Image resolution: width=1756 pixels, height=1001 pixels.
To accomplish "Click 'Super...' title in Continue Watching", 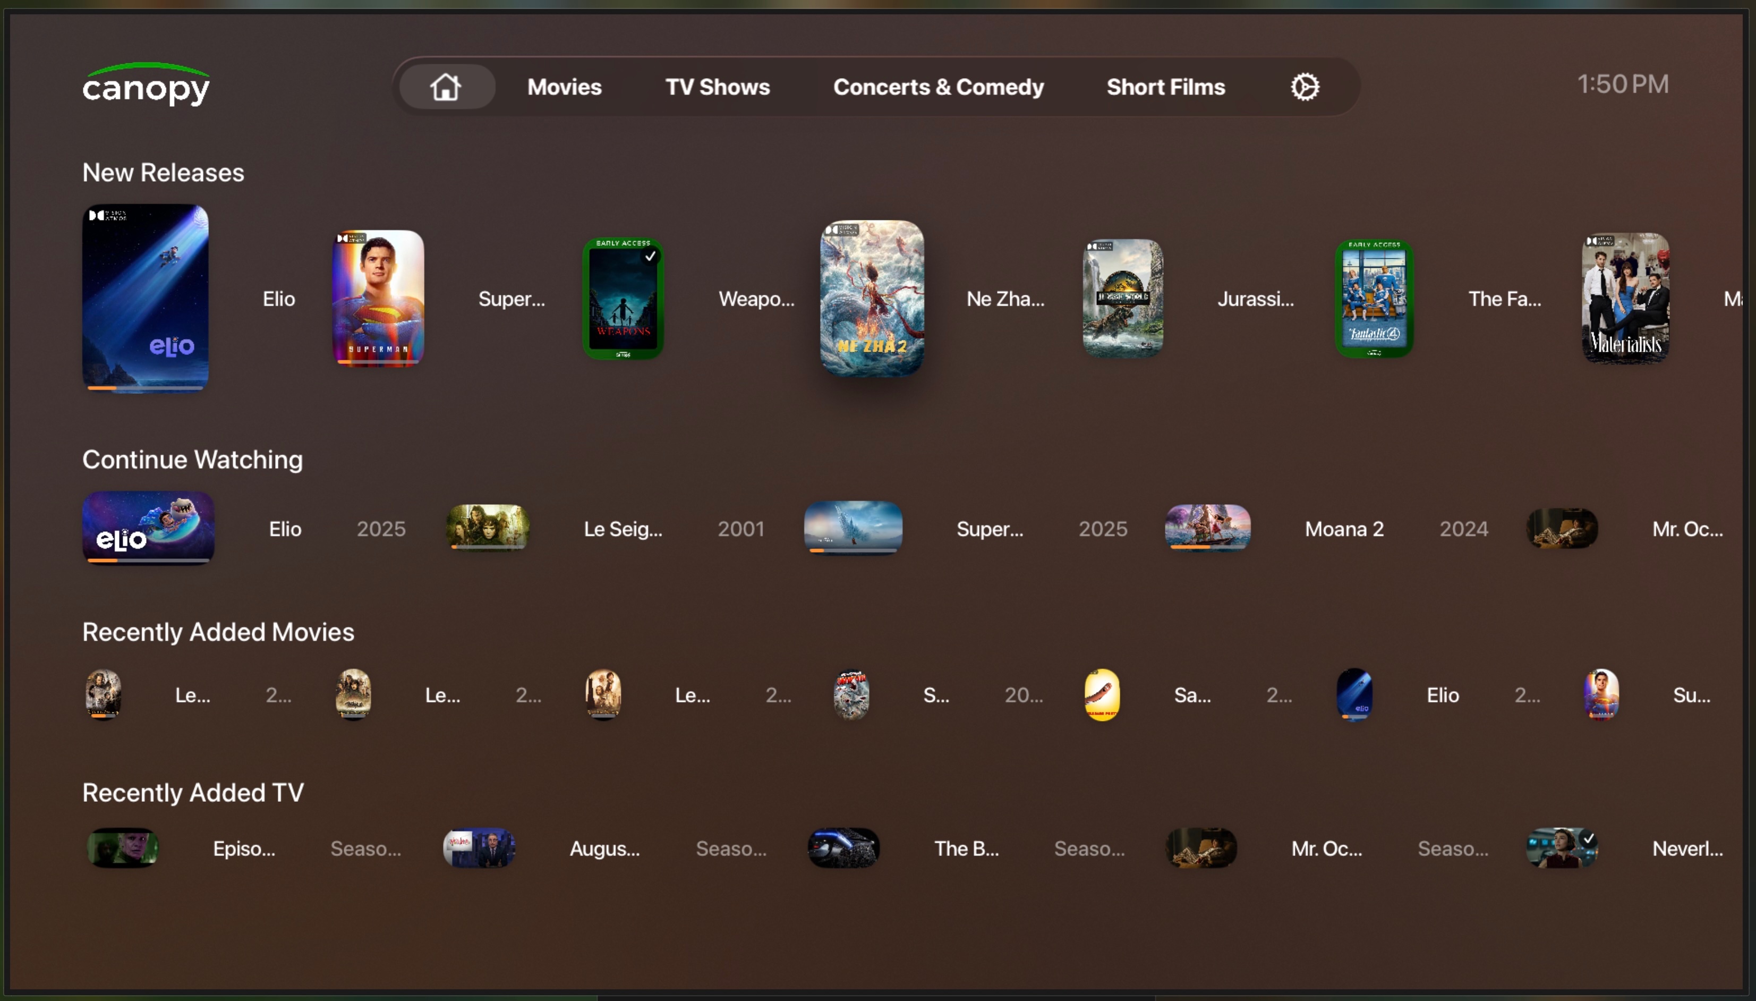I will (990, 529).
